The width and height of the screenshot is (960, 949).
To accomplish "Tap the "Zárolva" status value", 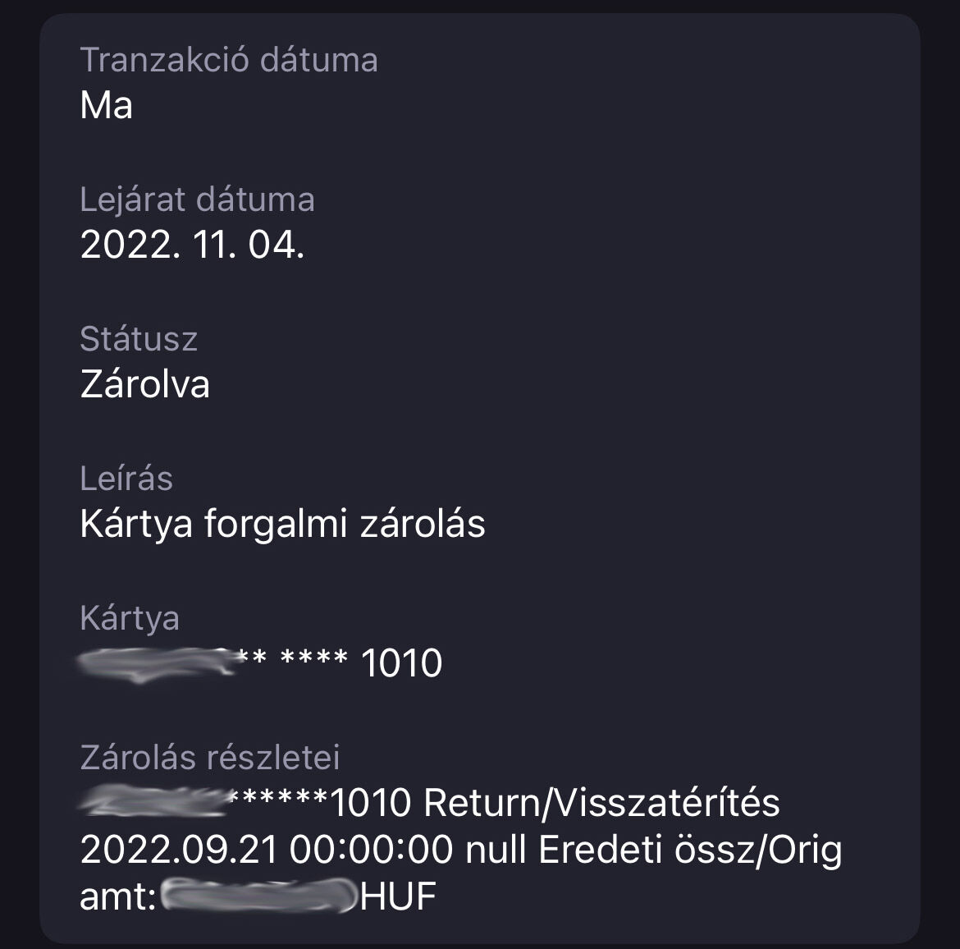I will [x=145, y=384].
